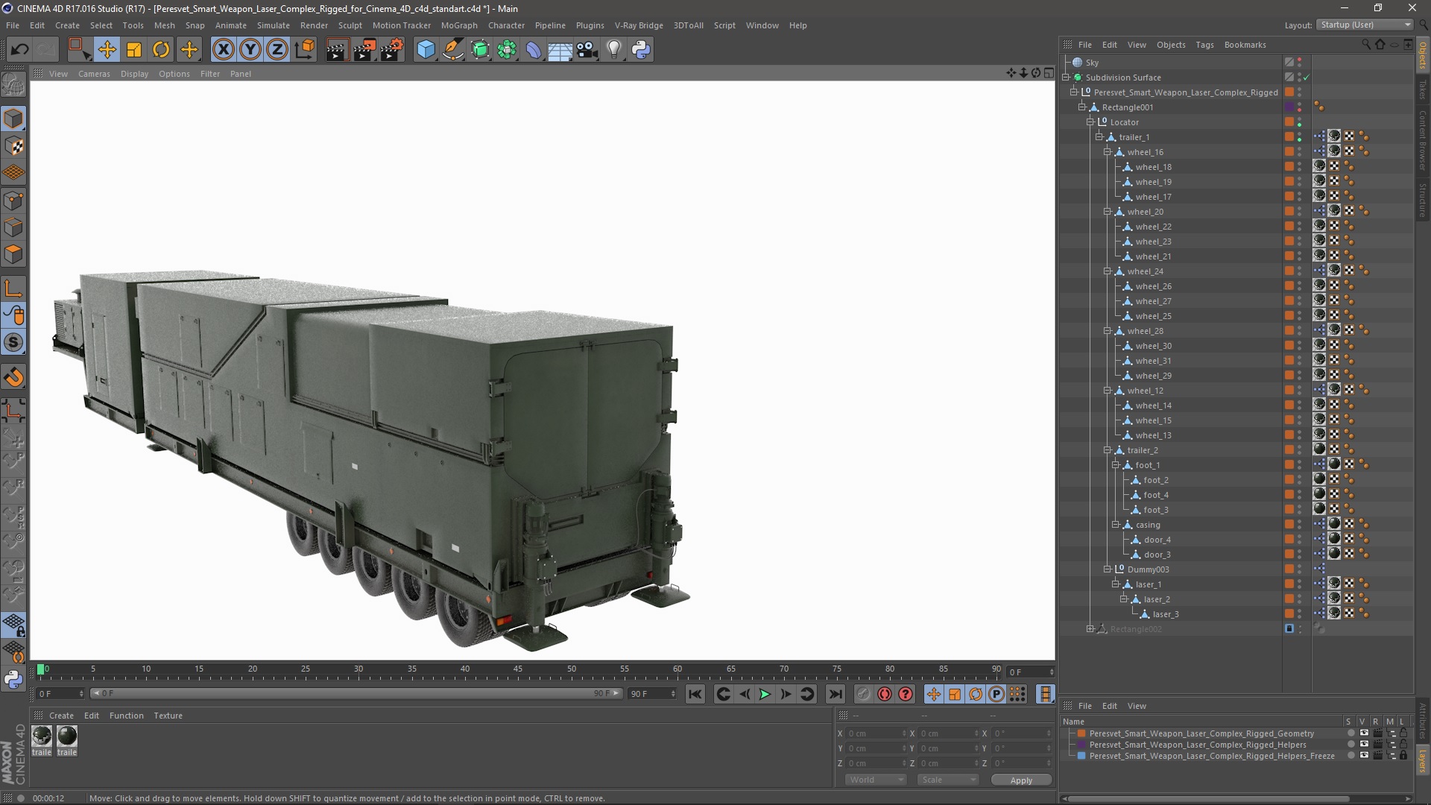Open the World coordinate dropdown

pyautogui.click(x=876, y=780)
